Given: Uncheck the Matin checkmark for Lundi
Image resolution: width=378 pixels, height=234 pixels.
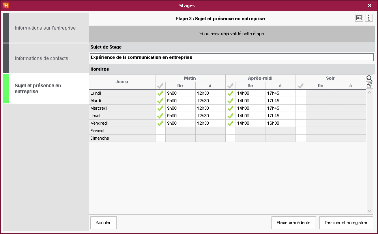Looking at the screenshot, I should coord(160,93).
